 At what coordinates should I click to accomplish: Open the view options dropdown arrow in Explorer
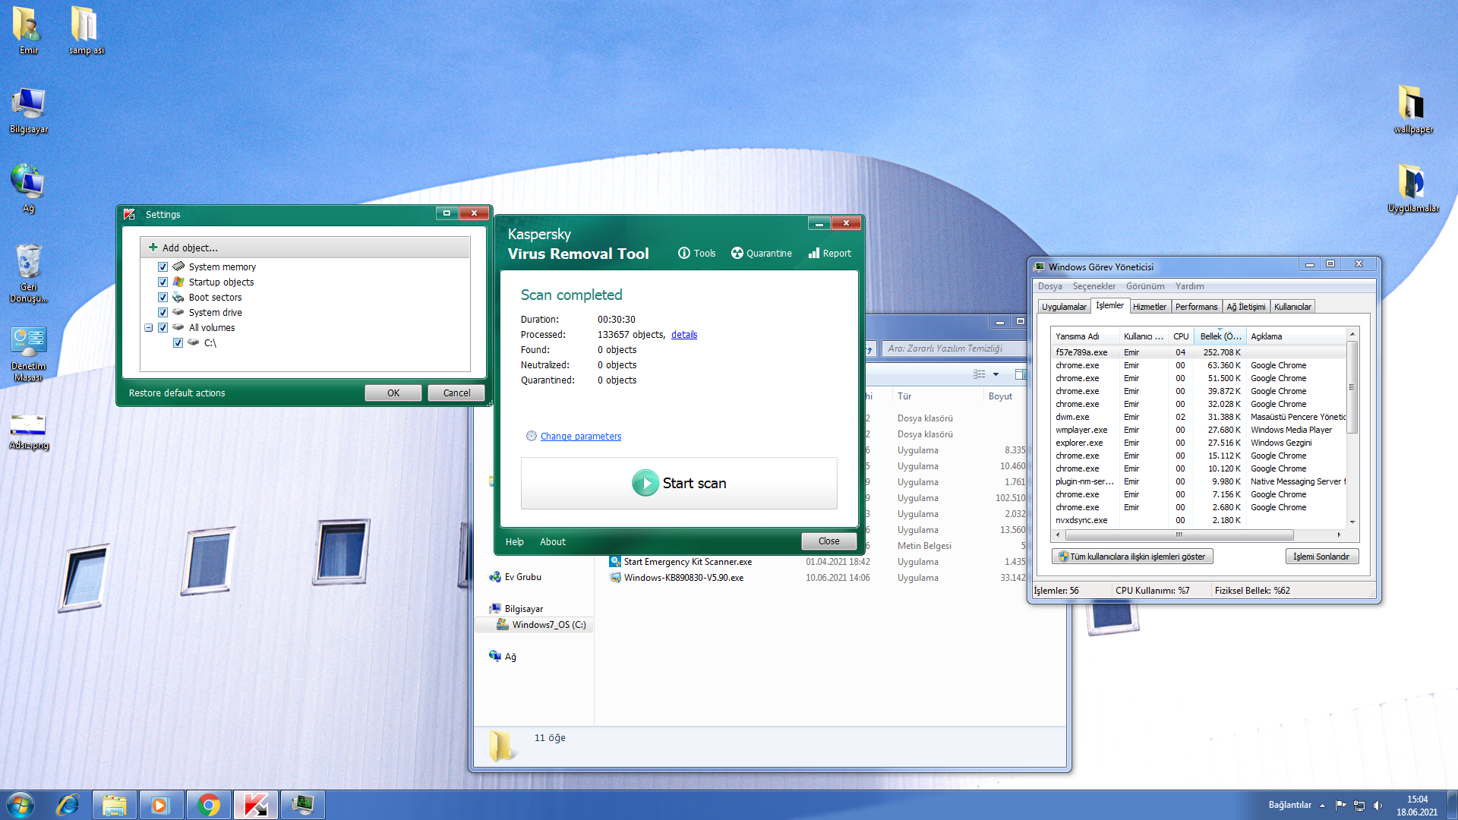coord(996,374)
